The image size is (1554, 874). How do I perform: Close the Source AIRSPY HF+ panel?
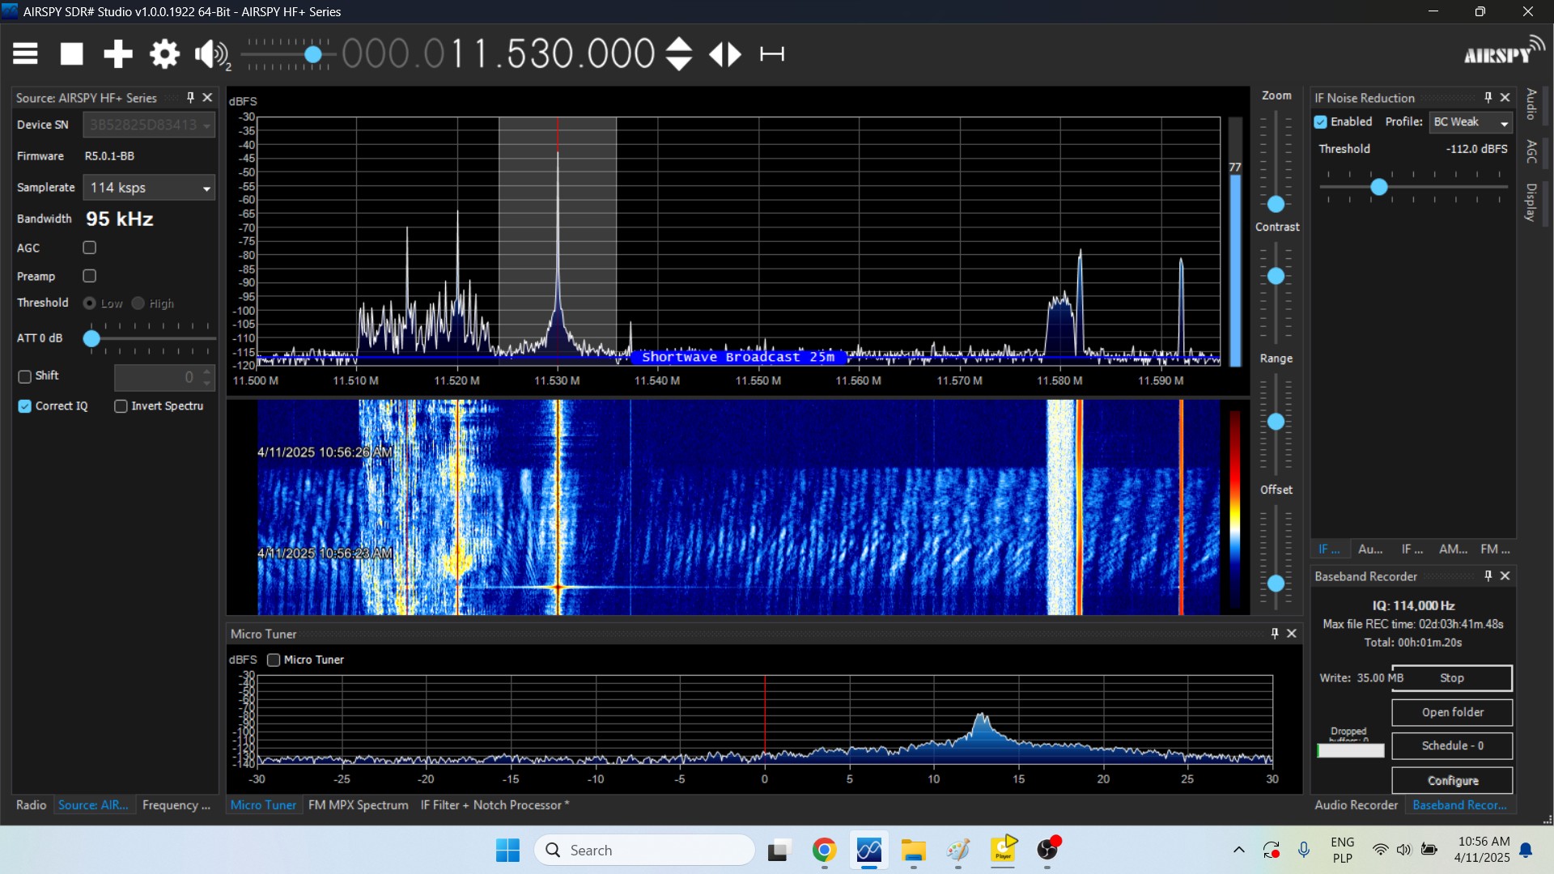[x=207, y=97]
